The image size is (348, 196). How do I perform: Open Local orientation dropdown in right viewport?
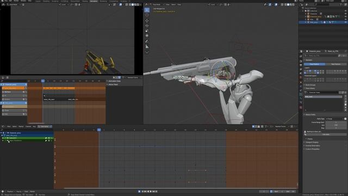(213, 4)
